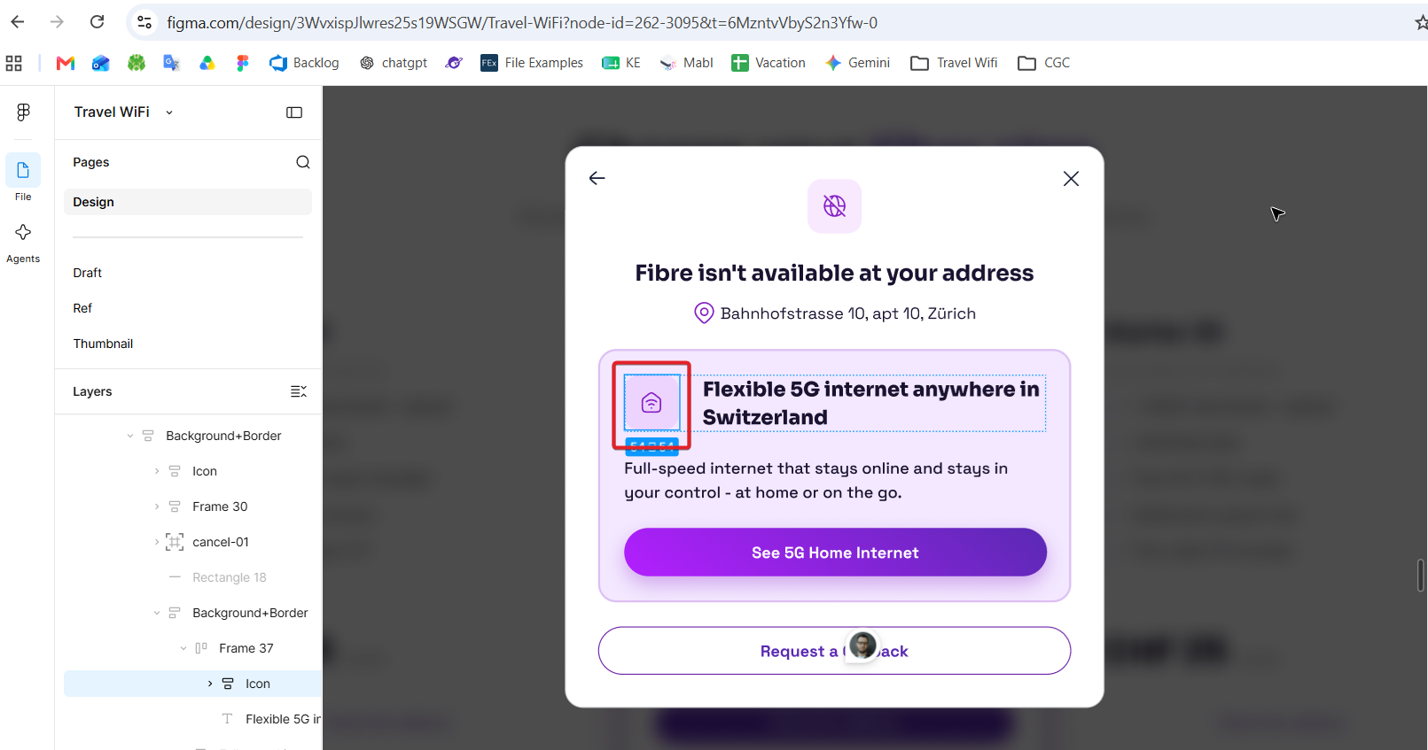Screen dimensions: 1428x750
Task: Click the See 5G Home Internet button
Action: coord(835,553)
